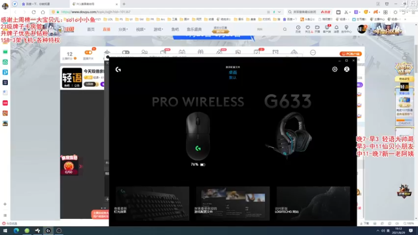Reload the browser page

(x=33, y=12)
